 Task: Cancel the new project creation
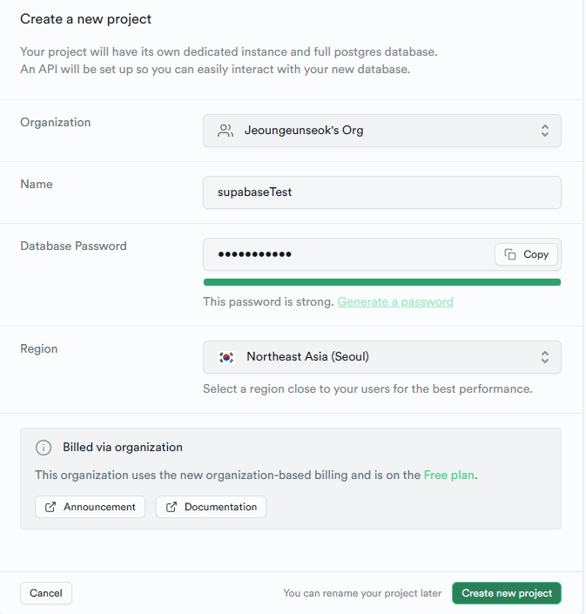[x=46, y=593]
